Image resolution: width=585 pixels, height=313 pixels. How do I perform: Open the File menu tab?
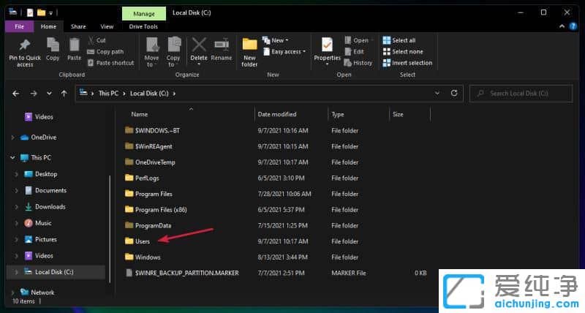coord(20,26)
